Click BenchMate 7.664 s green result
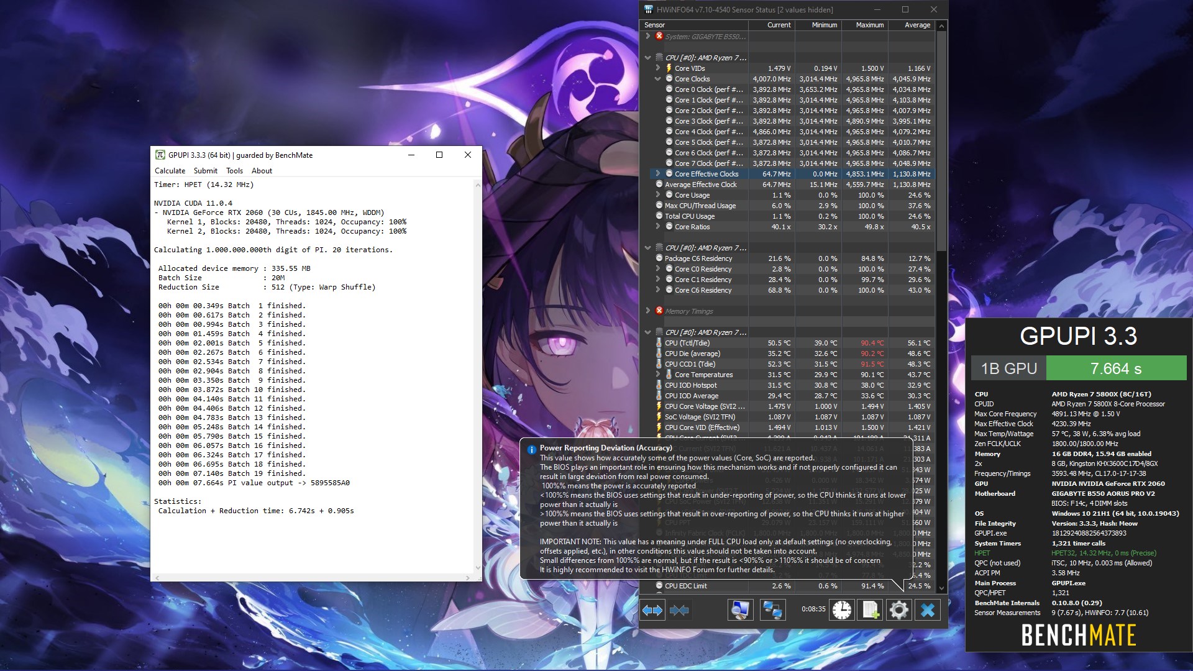The width and height of the screenshot is (1193, 671). click(1116, 368)
